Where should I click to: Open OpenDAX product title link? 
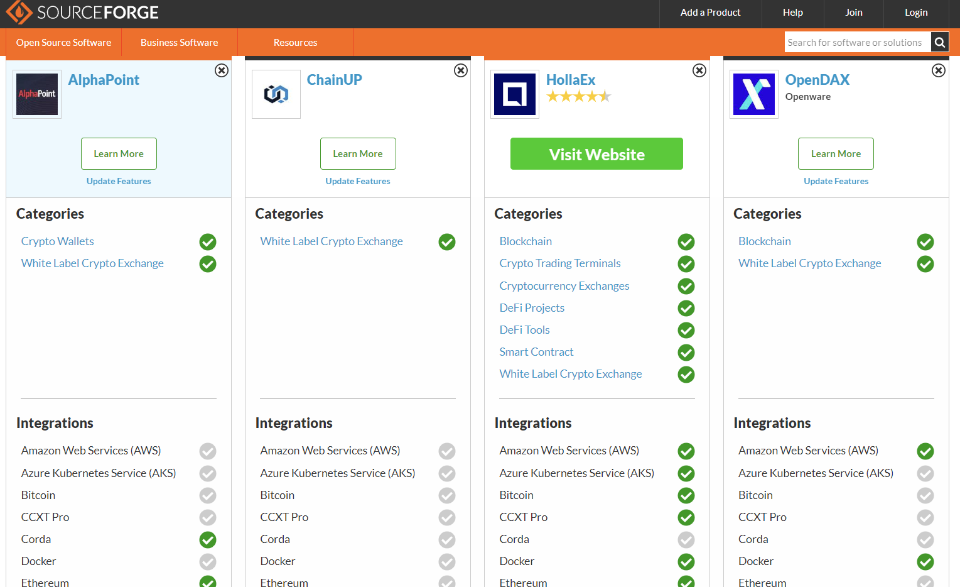(x=817, y=80)
